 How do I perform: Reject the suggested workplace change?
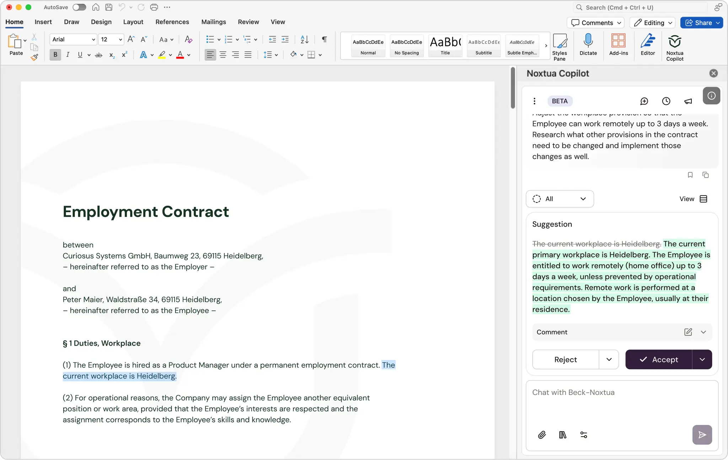point(565,359)
